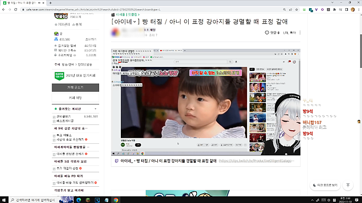
Task: Click the 카페 채팅 chat button
Action: [x=76, y=98]
